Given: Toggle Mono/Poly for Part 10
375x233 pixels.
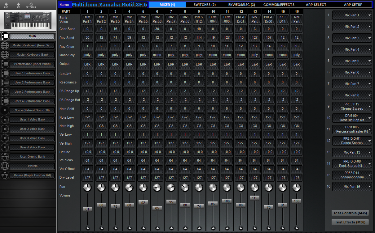Looking at the screenshot, I should [213, 55].
